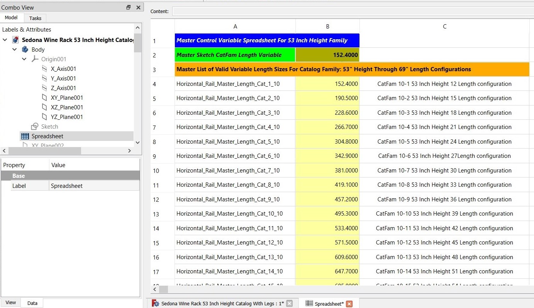Collapse the Sedona Wine Rack document node

(5, 40)
